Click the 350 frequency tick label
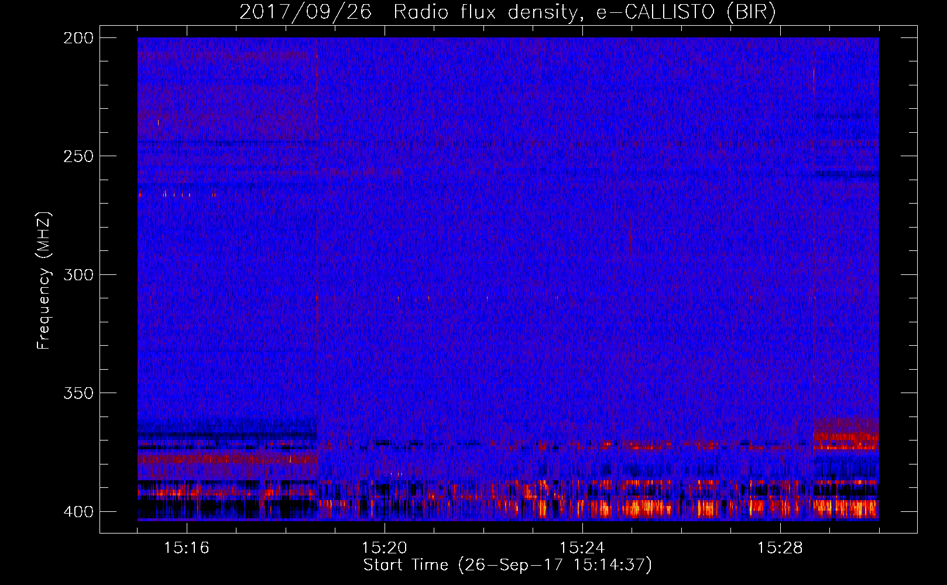This screenshot has height=585, width=947. click(78, 393)
